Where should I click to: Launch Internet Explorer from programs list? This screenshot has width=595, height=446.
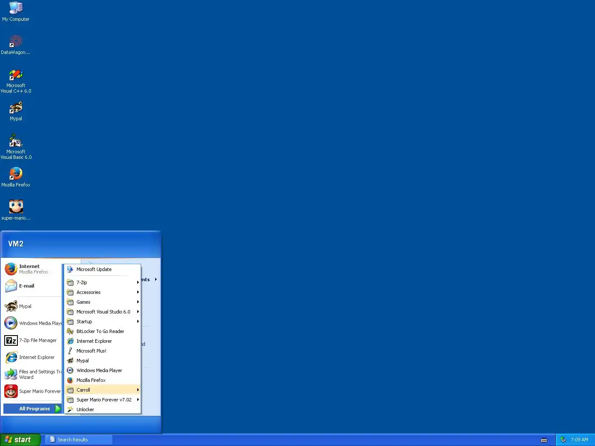pyautogui.click(x=102, y=341)
